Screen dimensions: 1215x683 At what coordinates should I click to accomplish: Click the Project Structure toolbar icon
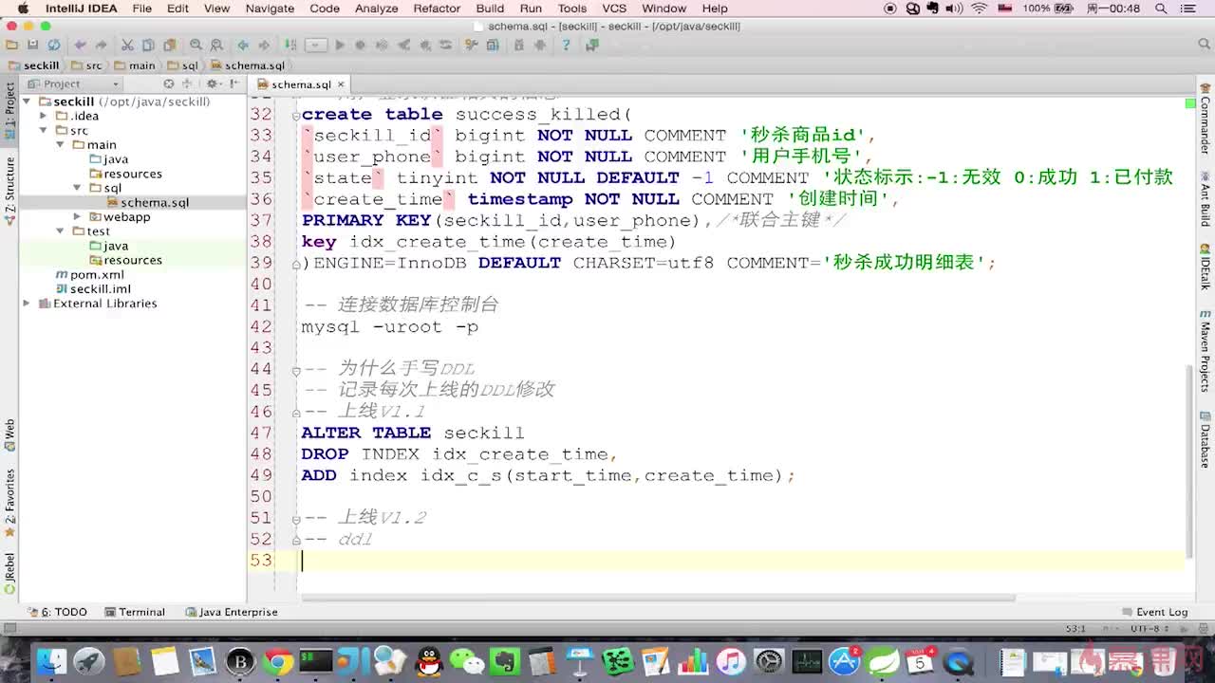(x=493, y=45)
